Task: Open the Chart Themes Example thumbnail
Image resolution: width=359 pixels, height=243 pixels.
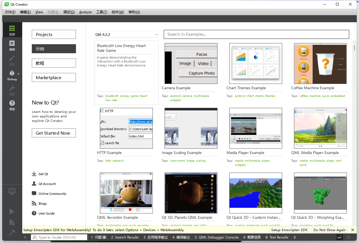Action: tap(256, 63)
